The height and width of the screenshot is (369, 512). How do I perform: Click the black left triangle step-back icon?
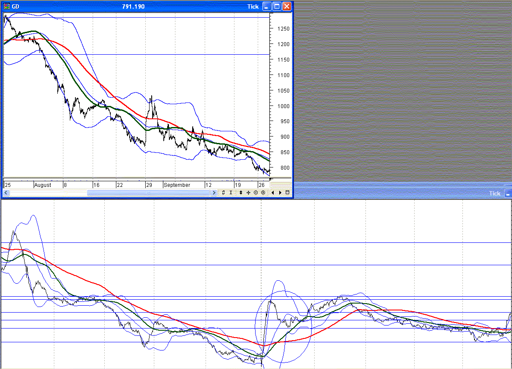273,192
